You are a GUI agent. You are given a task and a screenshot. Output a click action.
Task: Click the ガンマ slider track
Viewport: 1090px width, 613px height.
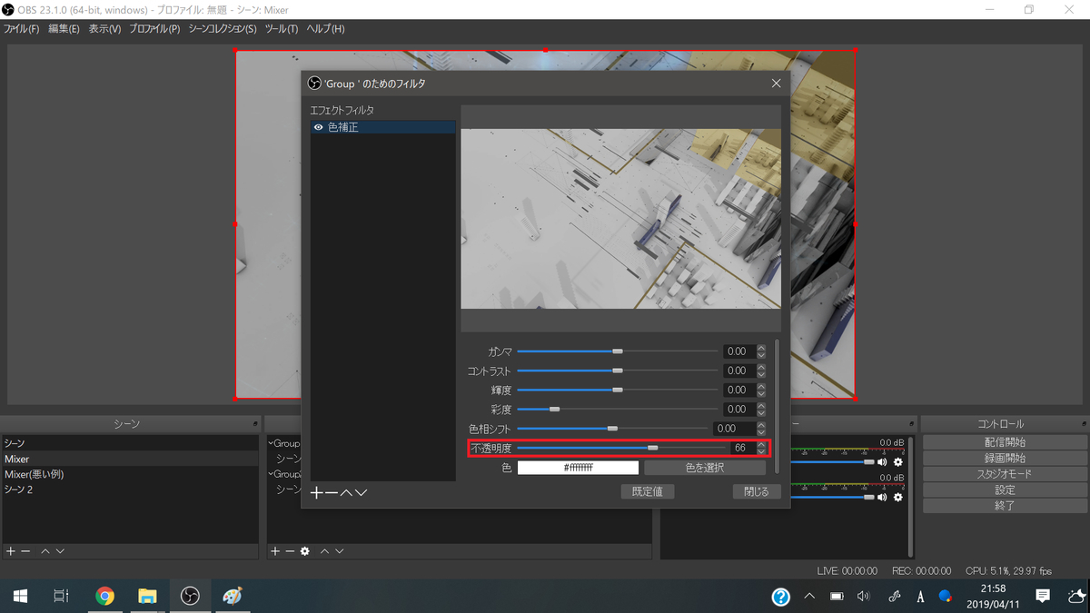618,351
